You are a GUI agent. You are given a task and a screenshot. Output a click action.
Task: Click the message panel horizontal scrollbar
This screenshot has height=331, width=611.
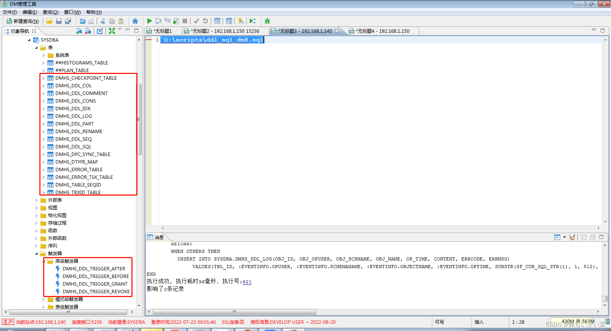tap(234, 312)
